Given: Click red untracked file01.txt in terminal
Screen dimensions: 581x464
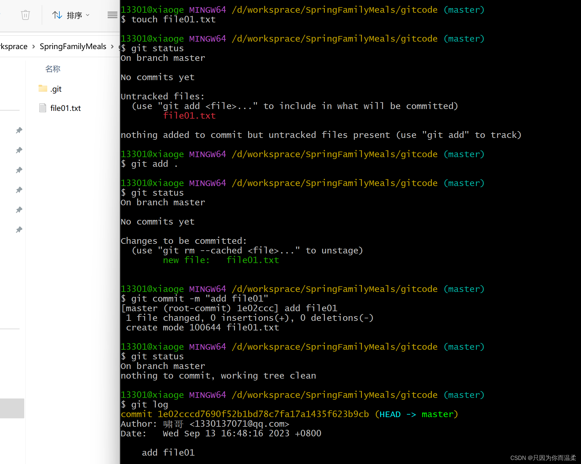Looking at the screenshot, I should click(x=189, y=116).
